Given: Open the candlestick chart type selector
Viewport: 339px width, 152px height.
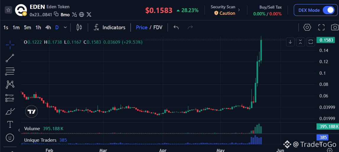Looking at the screenshot, I should coord(79,27).
